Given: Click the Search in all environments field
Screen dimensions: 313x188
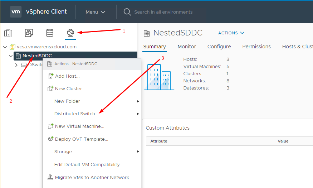Looking at the screenshot, I should 163,12.
